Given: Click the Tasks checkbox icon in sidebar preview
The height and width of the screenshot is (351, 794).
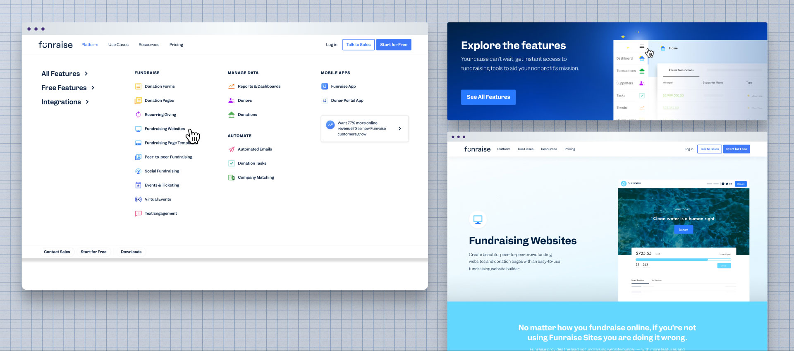Looking at the screenshot, I should pos(642,96).
